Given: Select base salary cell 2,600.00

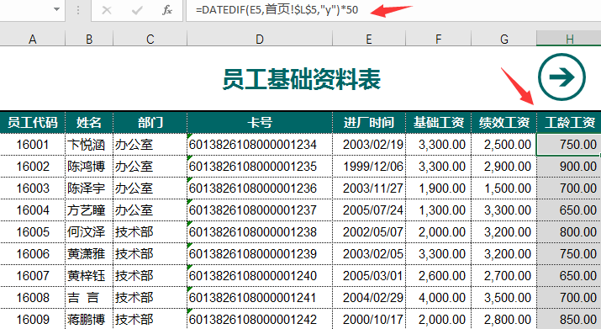Looking at the screenshot, I should 438,276.
